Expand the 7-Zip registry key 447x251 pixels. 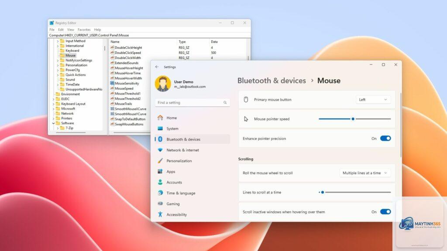pyautogui.click(x=58, y=128)
